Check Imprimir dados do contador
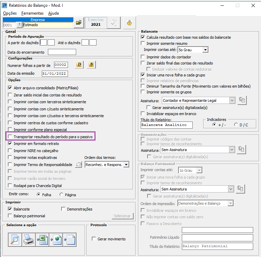The height and width of the screenshot is (257, 261). pos(143,57)
